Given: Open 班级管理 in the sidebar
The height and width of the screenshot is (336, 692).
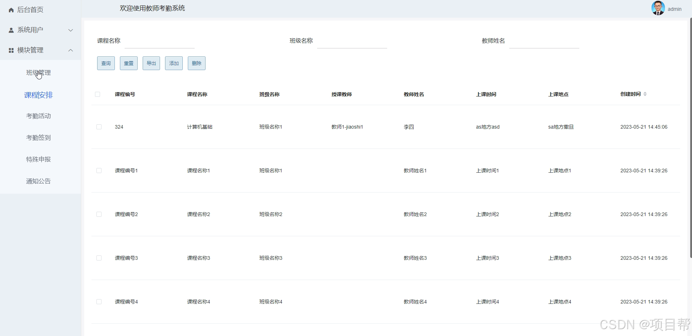Looking at the screenshot, I should point(38,73).
